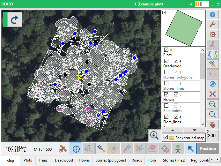The height and width of the screenshot is (166, 221).
Task: Select the arrow pointer tool
Action: [x=191, y=149]
